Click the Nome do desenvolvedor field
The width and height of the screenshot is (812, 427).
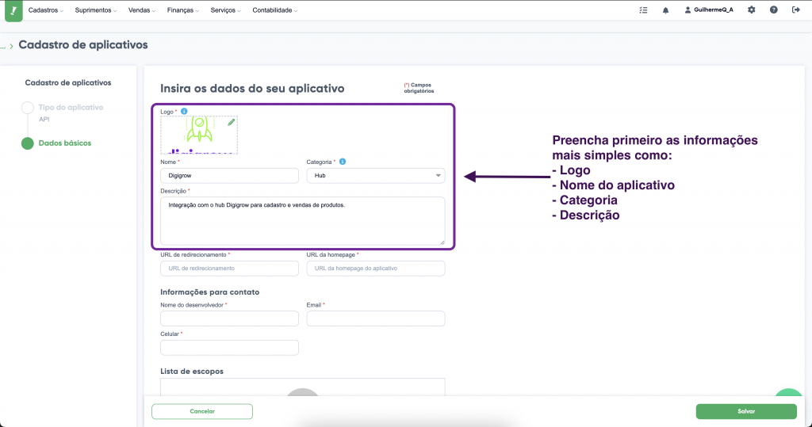point(229,318)
